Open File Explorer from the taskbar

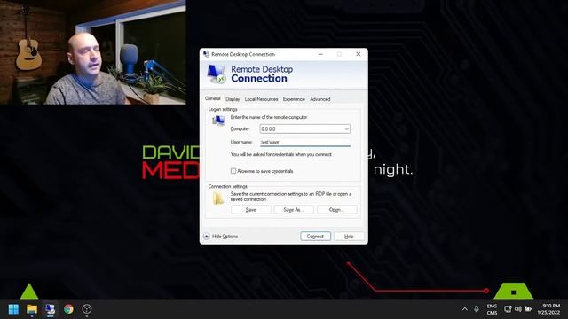tap(32, 309)
